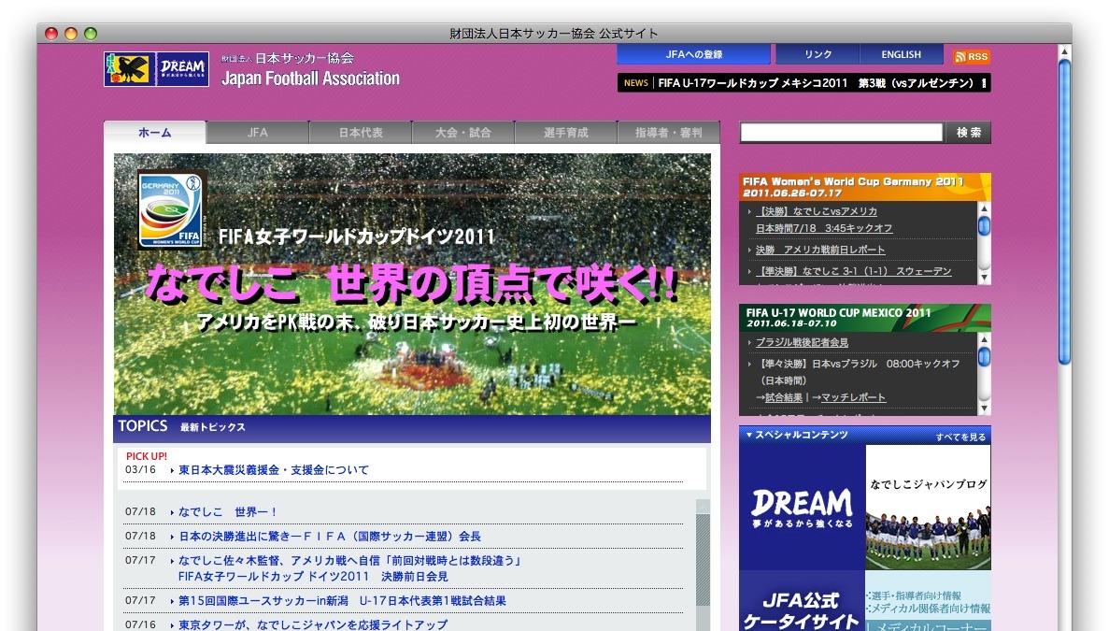This screenshot has width=1109, height=631.
Task: Open 第15回国際ユースサッカーin新潟 topic
Action: click(x=342, y=600)
